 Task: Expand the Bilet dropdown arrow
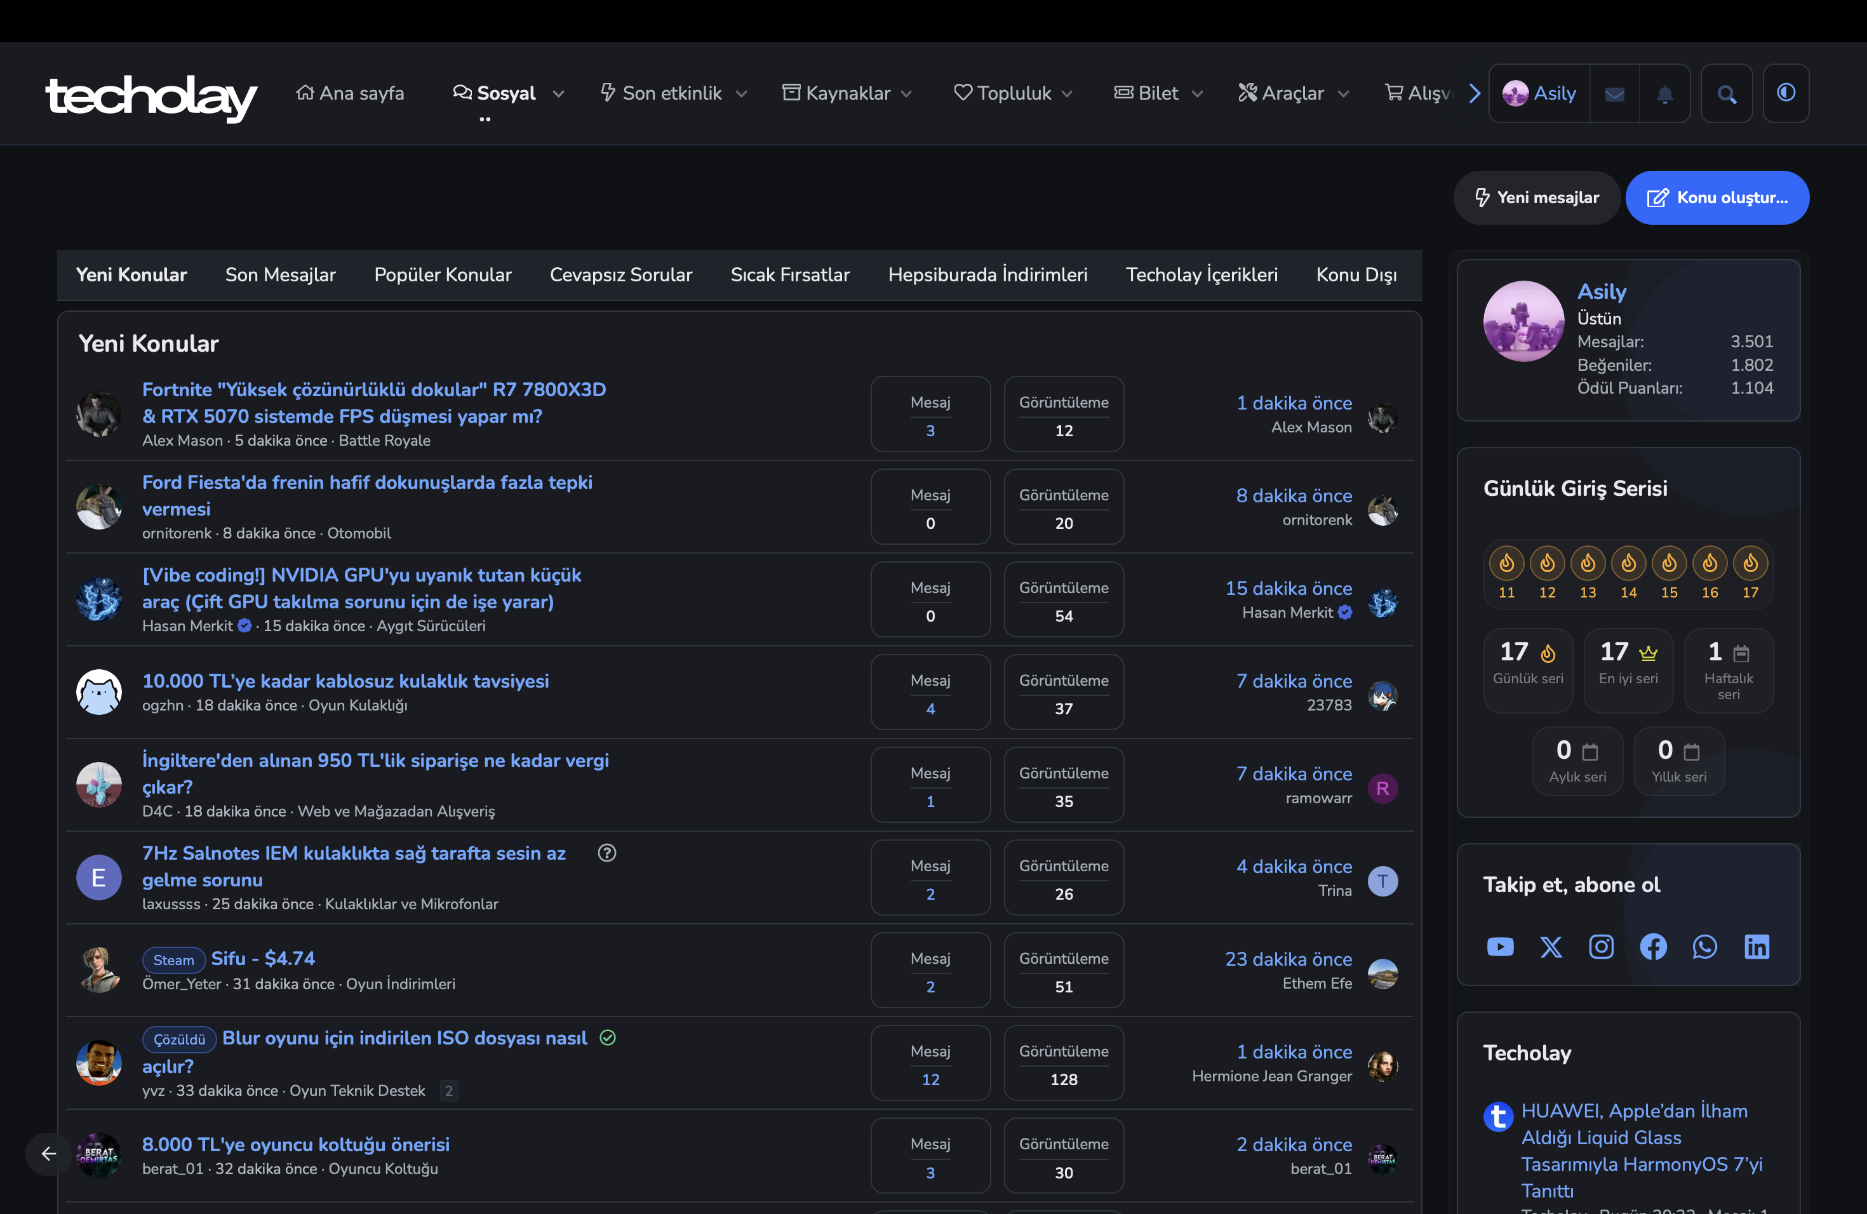1198,94
